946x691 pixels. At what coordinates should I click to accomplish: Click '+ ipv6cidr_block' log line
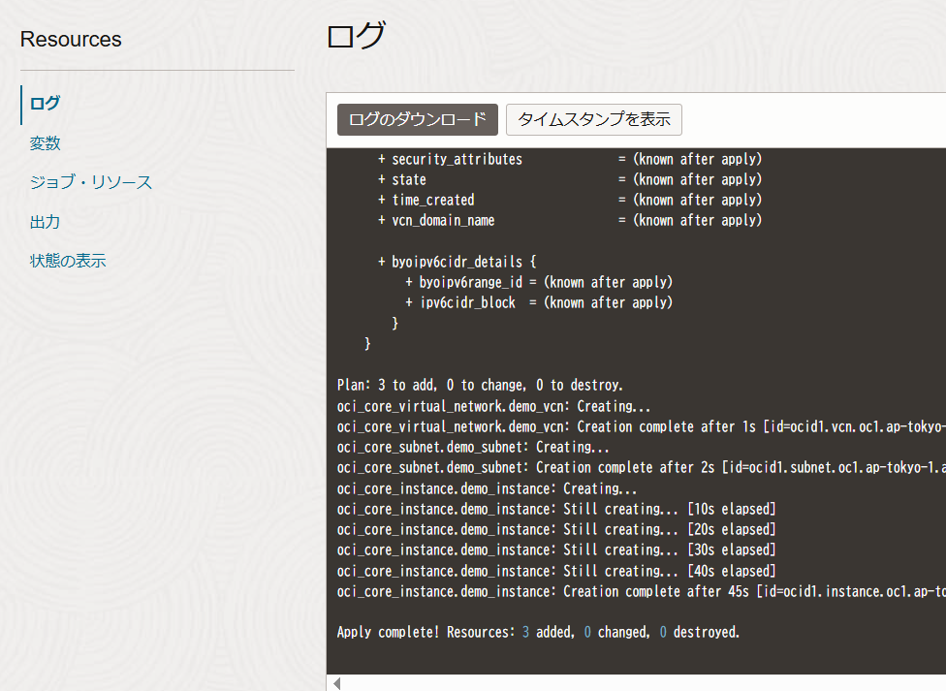539,303
